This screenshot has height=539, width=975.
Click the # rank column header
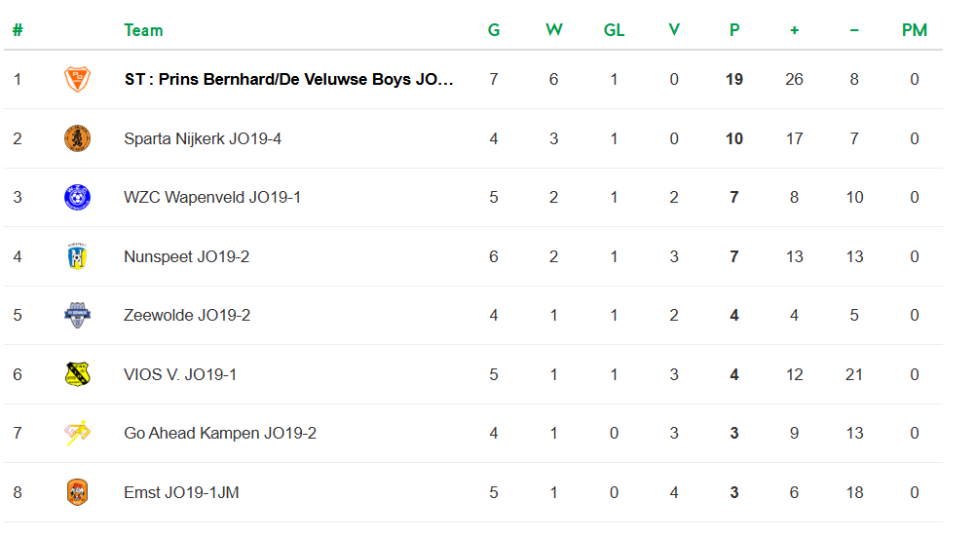click(x=18, y=30)
